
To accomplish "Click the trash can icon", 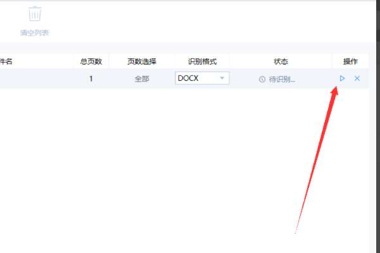I will [x=35, y=13].
